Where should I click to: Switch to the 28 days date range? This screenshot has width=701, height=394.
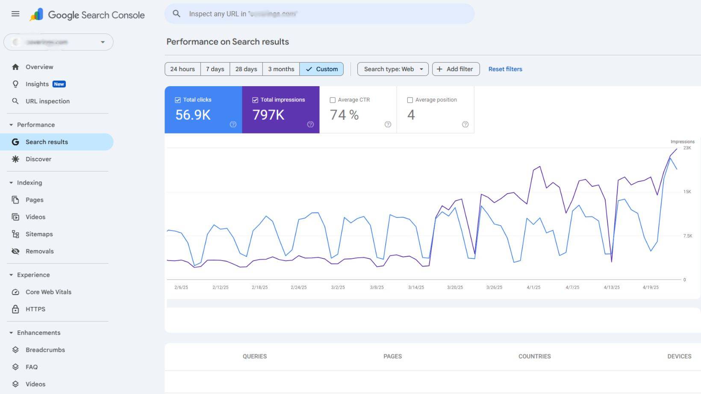(x=245, y=69)
